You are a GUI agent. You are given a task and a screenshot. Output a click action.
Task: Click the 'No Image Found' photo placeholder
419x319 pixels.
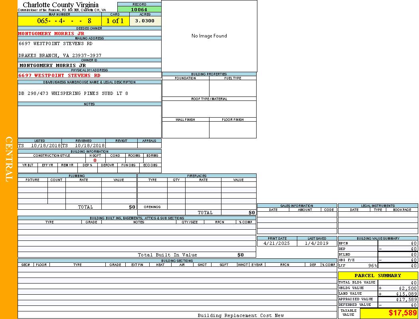tap(209, 36)
